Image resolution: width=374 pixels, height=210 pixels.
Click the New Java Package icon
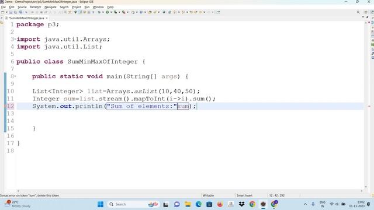click(133, 12)
